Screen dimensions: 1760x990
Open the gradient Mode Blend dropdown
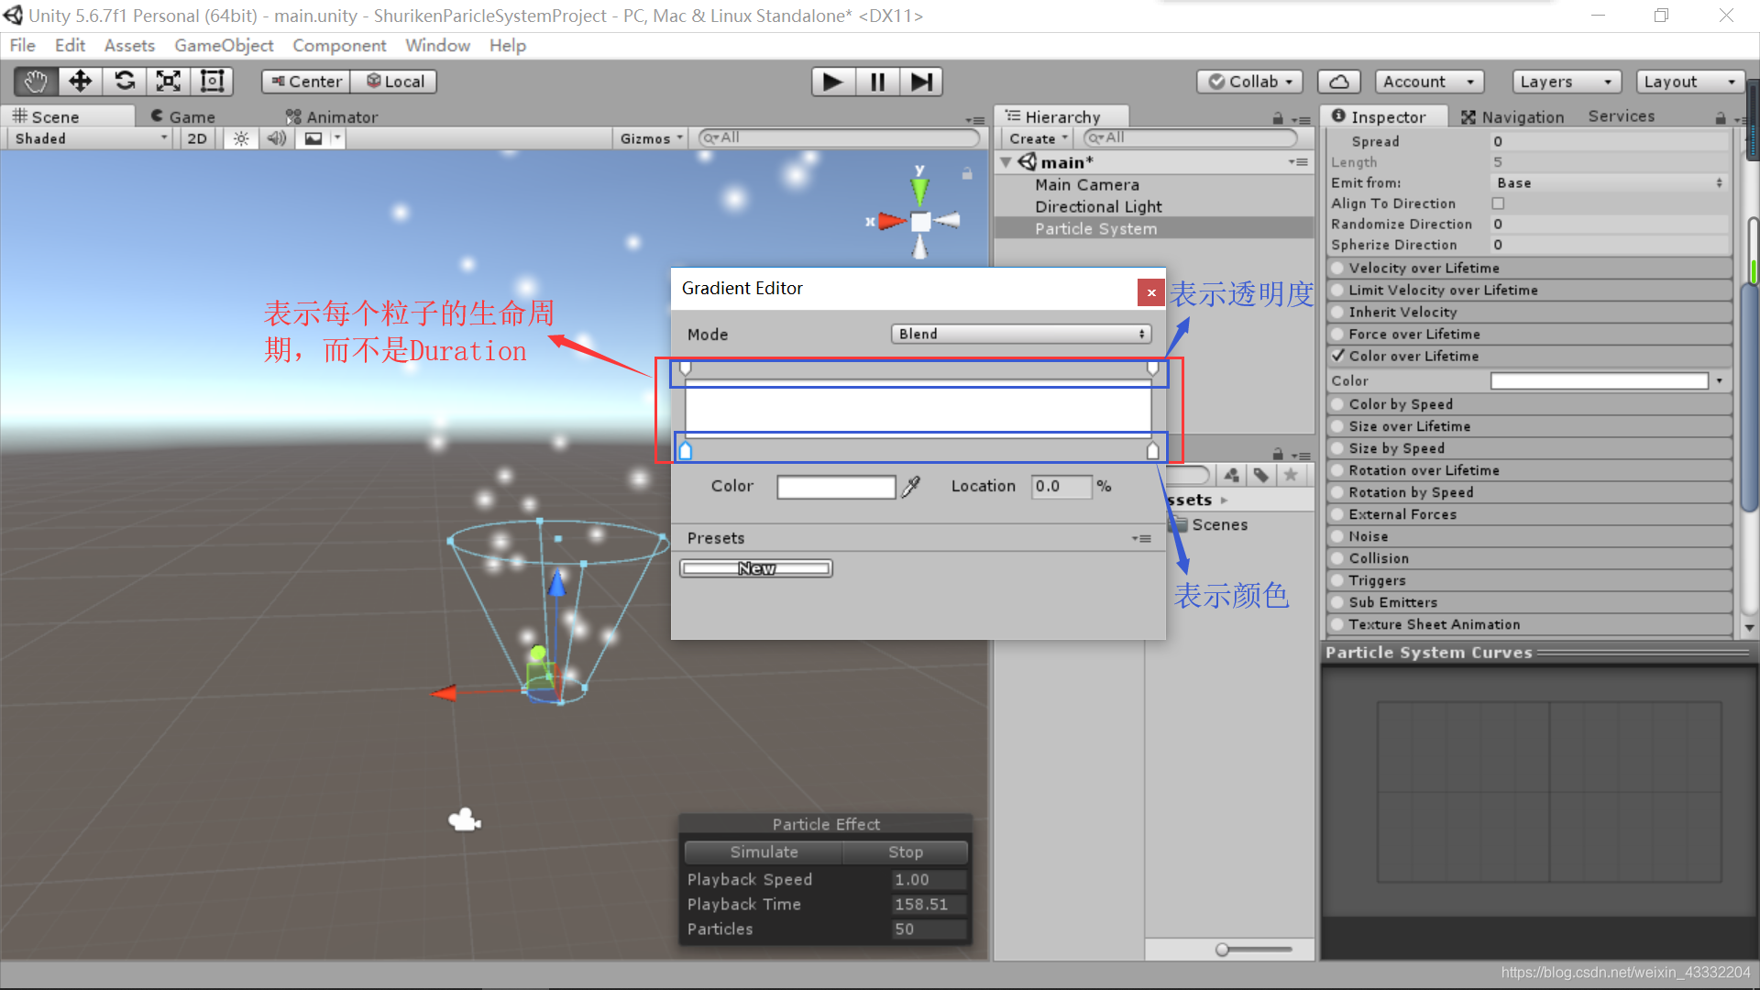1020,334
